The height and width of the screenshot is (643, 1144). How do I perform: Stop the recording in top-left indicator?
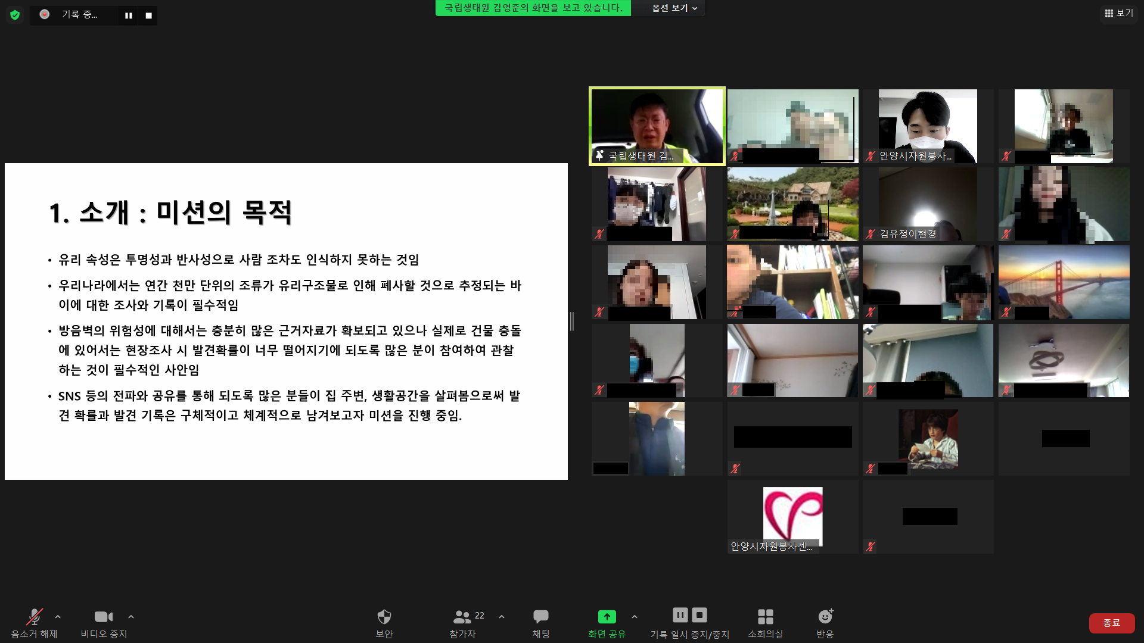point(148,15)
